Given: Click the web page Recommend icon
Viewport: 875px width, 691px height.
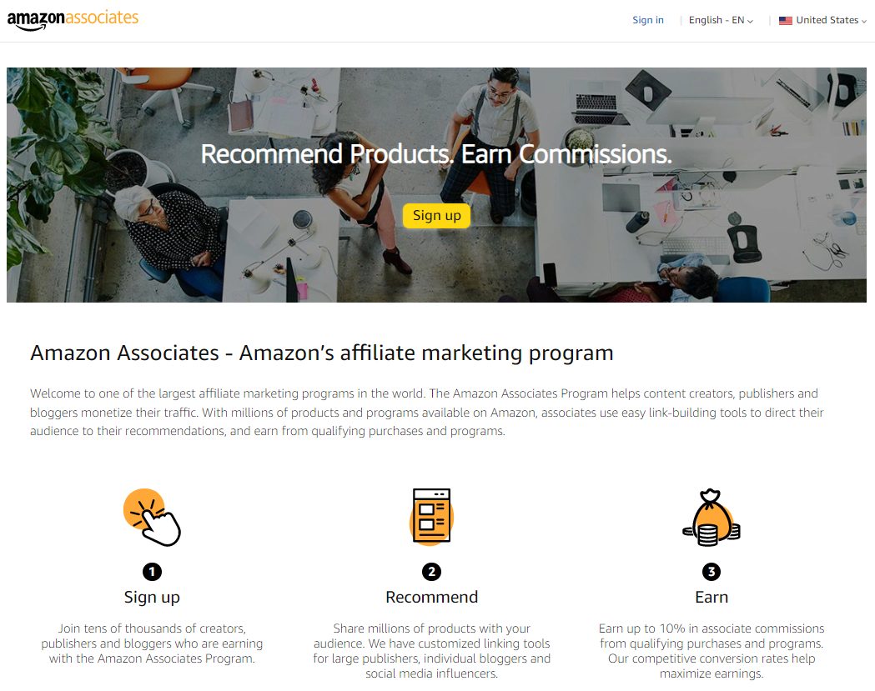Looking at the screenshot, I should tap(431, 516).
